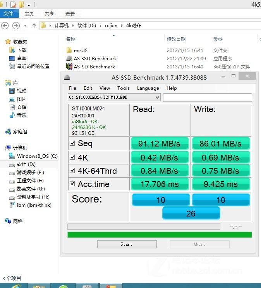Launch AS SSD Benchmark application icon
261x288 pixels.
tap(69, 58)
